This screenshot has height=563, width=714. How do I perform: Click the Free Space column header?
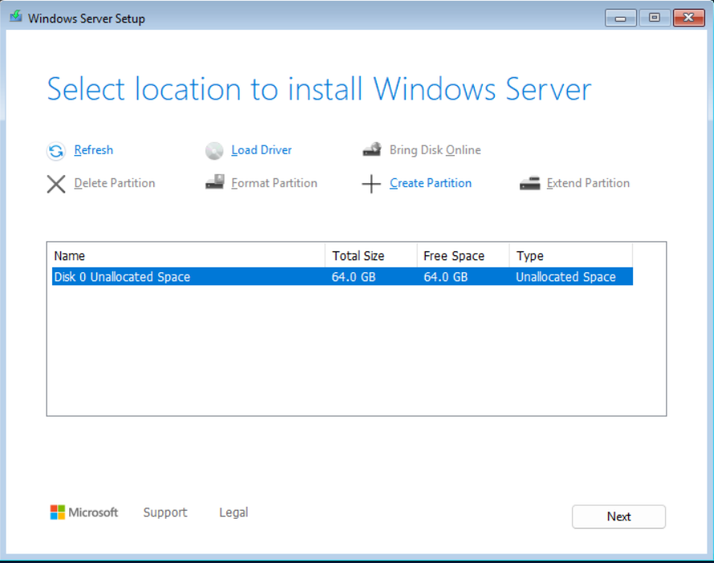tap(454, 256)
